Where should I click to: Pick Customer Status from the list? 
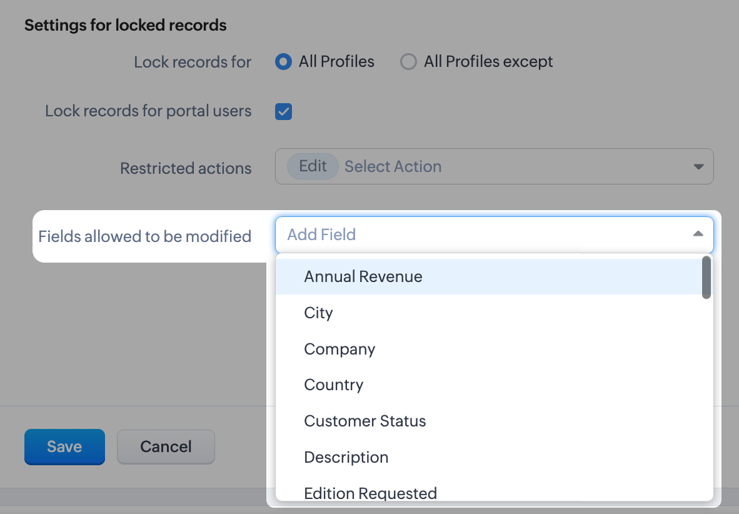[x=364, y=421]
